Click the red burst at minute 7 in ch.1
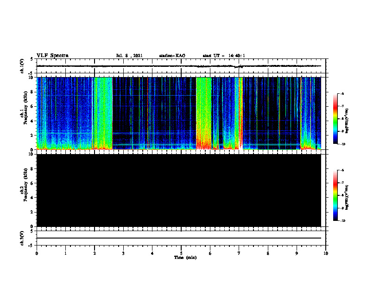Viewport: 367px width, 284px height. [x=240, y=113]
